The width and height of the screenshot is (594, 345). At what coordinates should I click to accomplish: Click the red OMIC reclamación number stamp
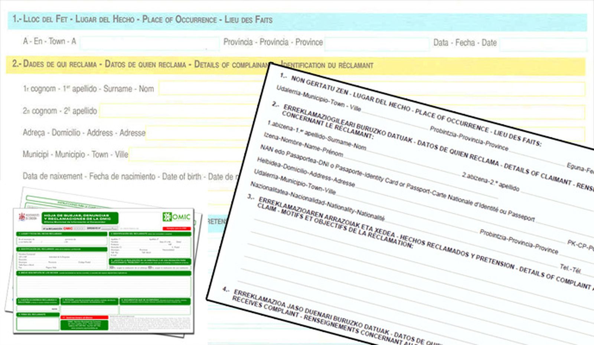click(x=68, y=228)
